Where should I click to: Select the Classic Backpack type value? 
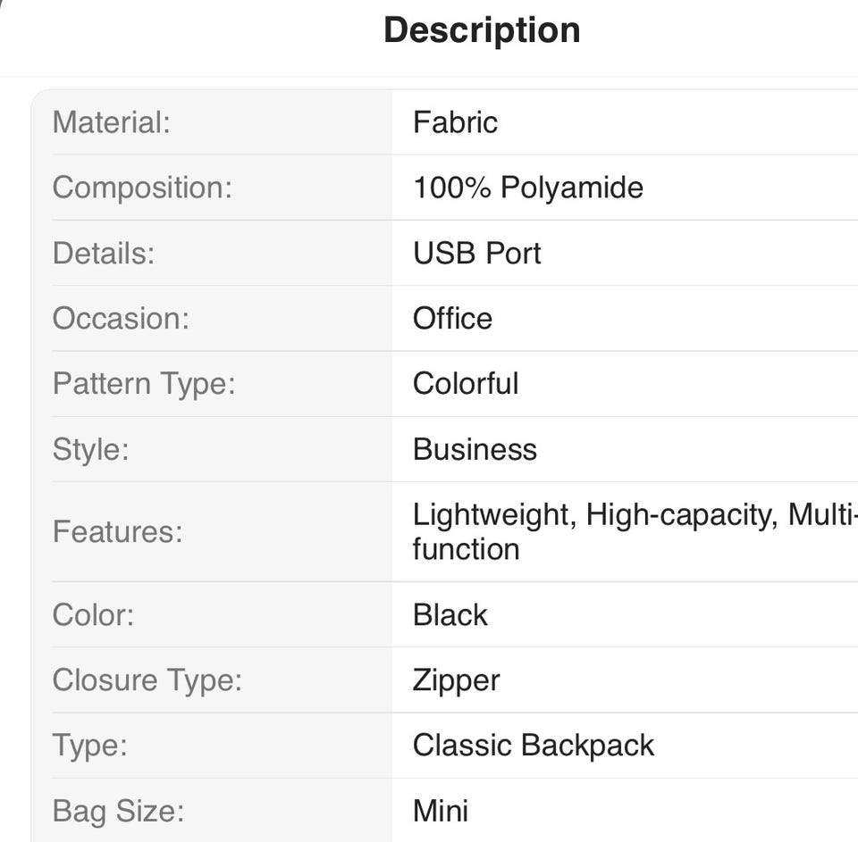[534, 746]
